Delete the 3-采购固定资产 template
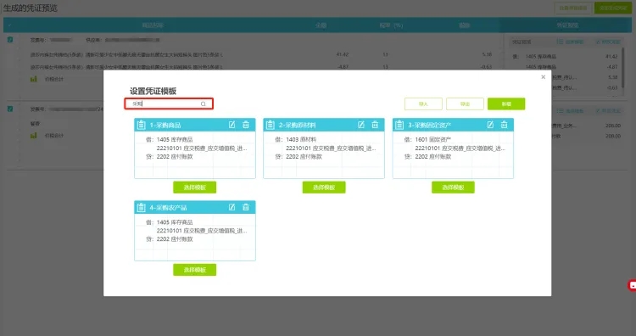Viewport: 636px width, 336px height. [x=505, y=125]
